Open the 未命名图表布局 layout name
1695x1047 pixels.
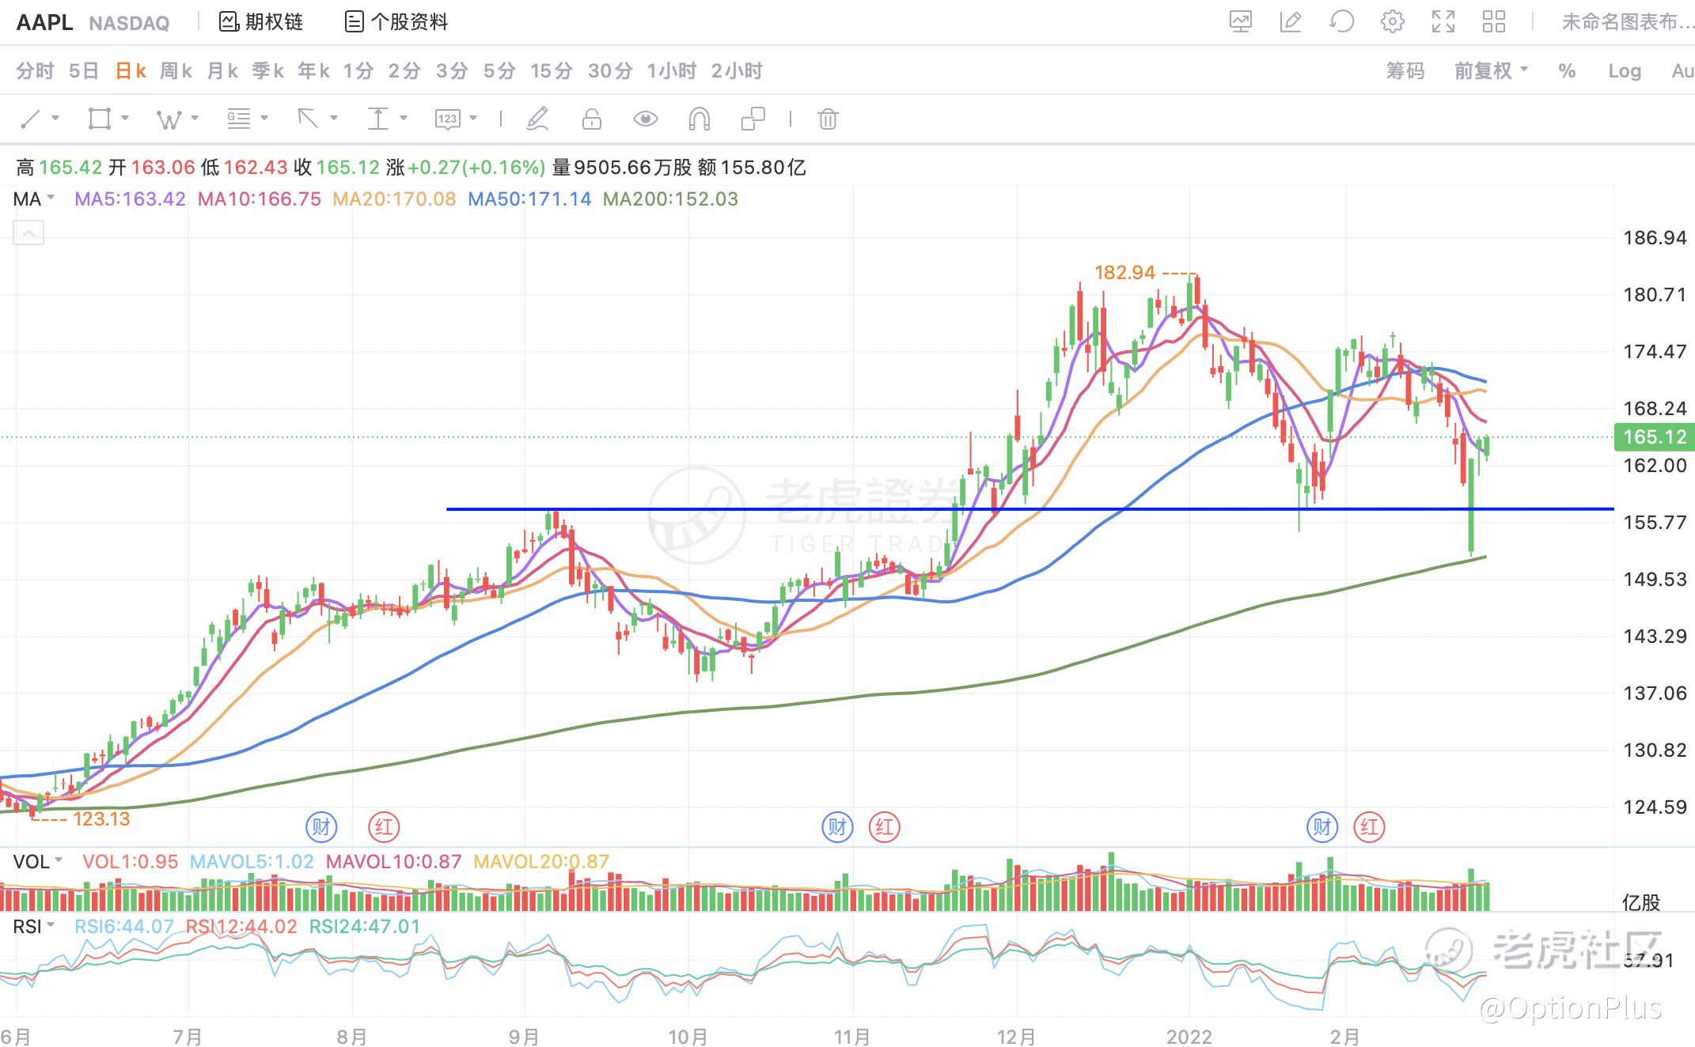(1628, 21)
